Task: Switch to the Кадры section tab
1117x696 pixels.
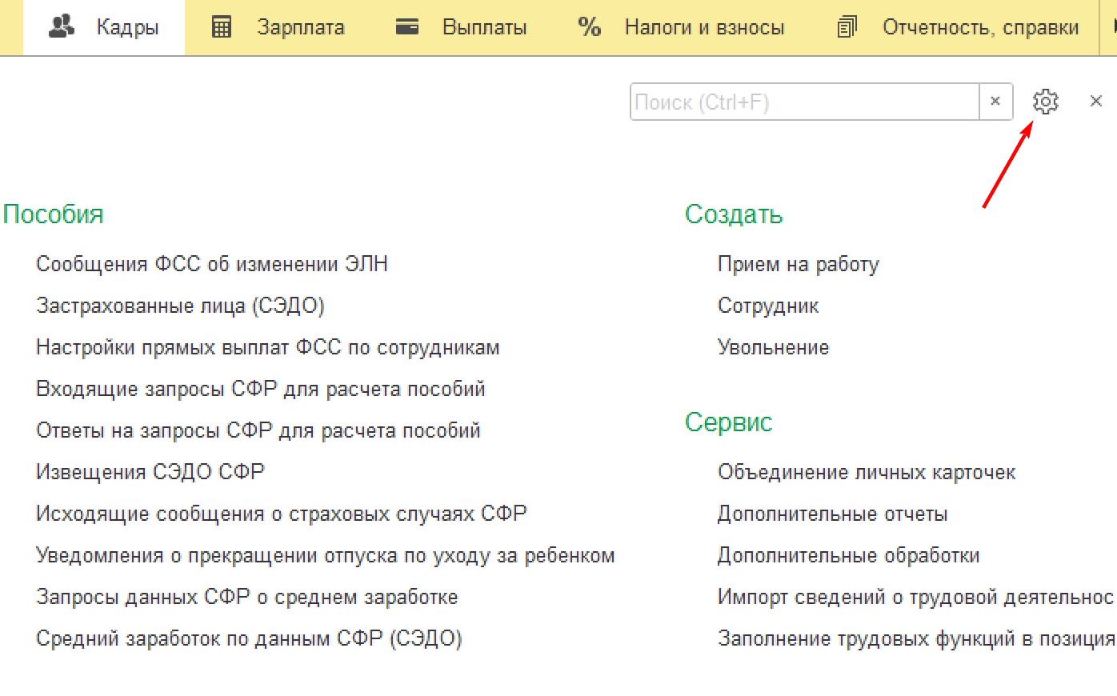Action: click(104, 27)
